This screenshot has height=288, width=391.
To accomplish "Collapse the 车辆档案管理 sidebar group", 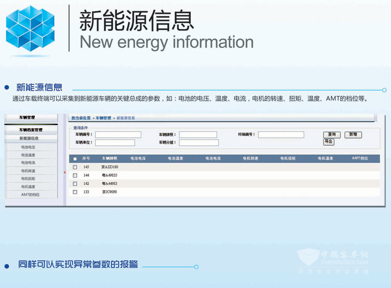I will point(31,130).
